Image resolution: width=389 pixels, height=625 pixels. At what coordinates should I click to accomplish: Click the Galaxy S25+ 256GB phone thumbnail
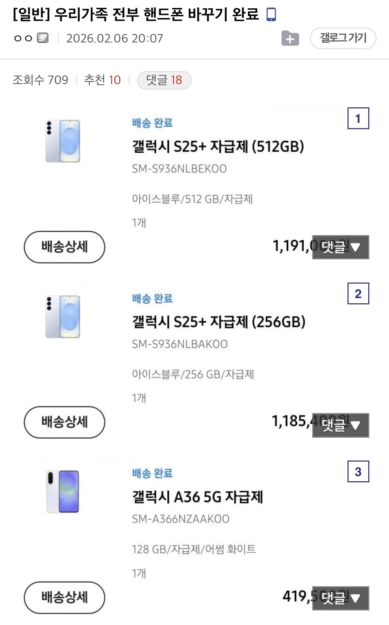63,316
